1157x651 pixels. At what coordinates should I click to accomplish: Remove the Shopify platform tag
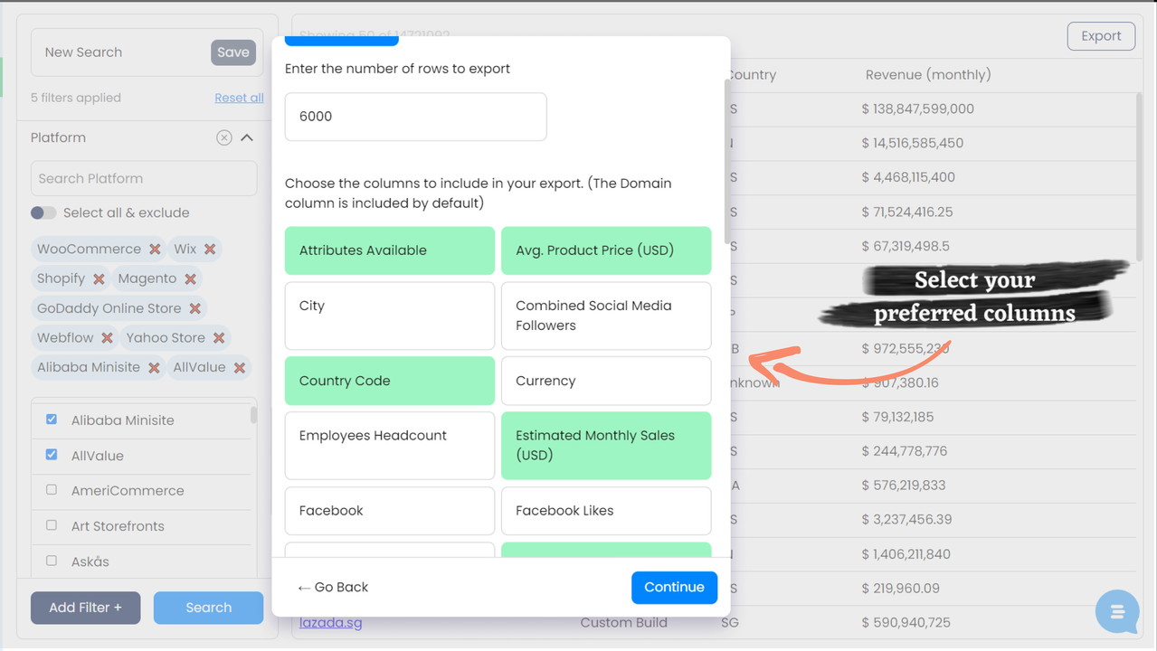(99, 279)
